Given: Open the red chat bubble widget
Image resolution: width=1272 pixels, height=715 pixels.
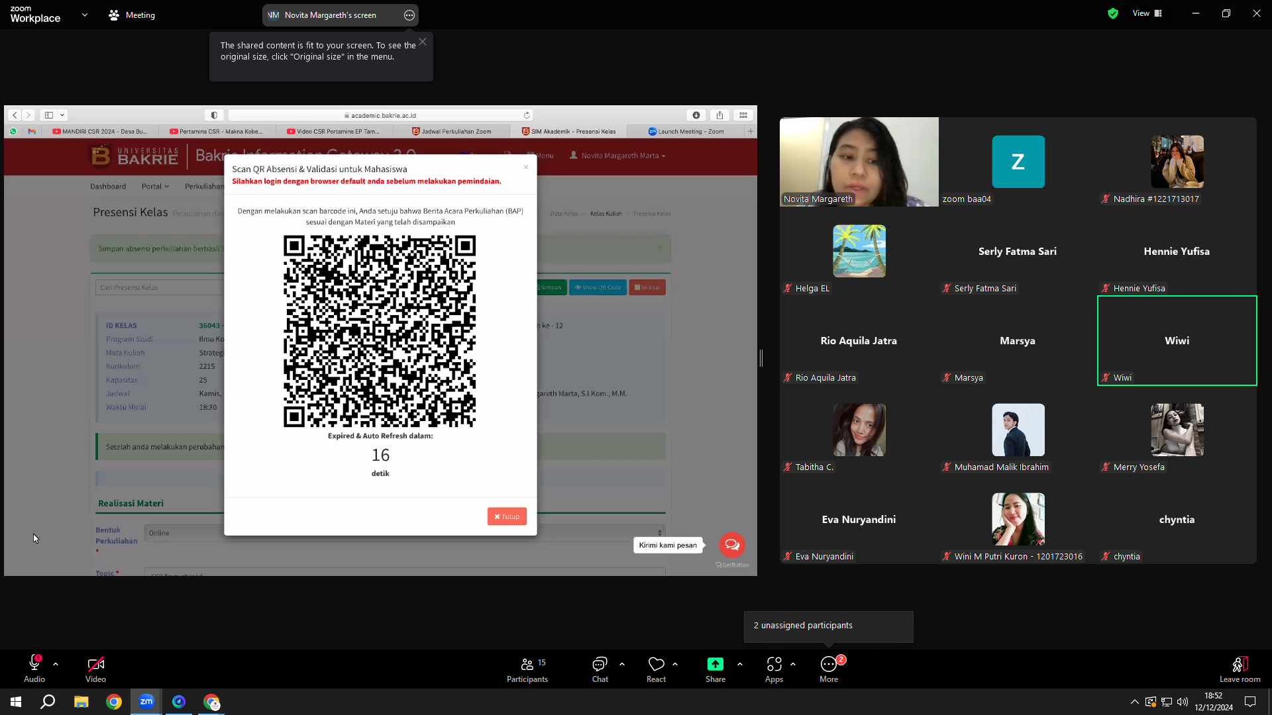Looking at the screenshot, I should [x=732, y=545].
